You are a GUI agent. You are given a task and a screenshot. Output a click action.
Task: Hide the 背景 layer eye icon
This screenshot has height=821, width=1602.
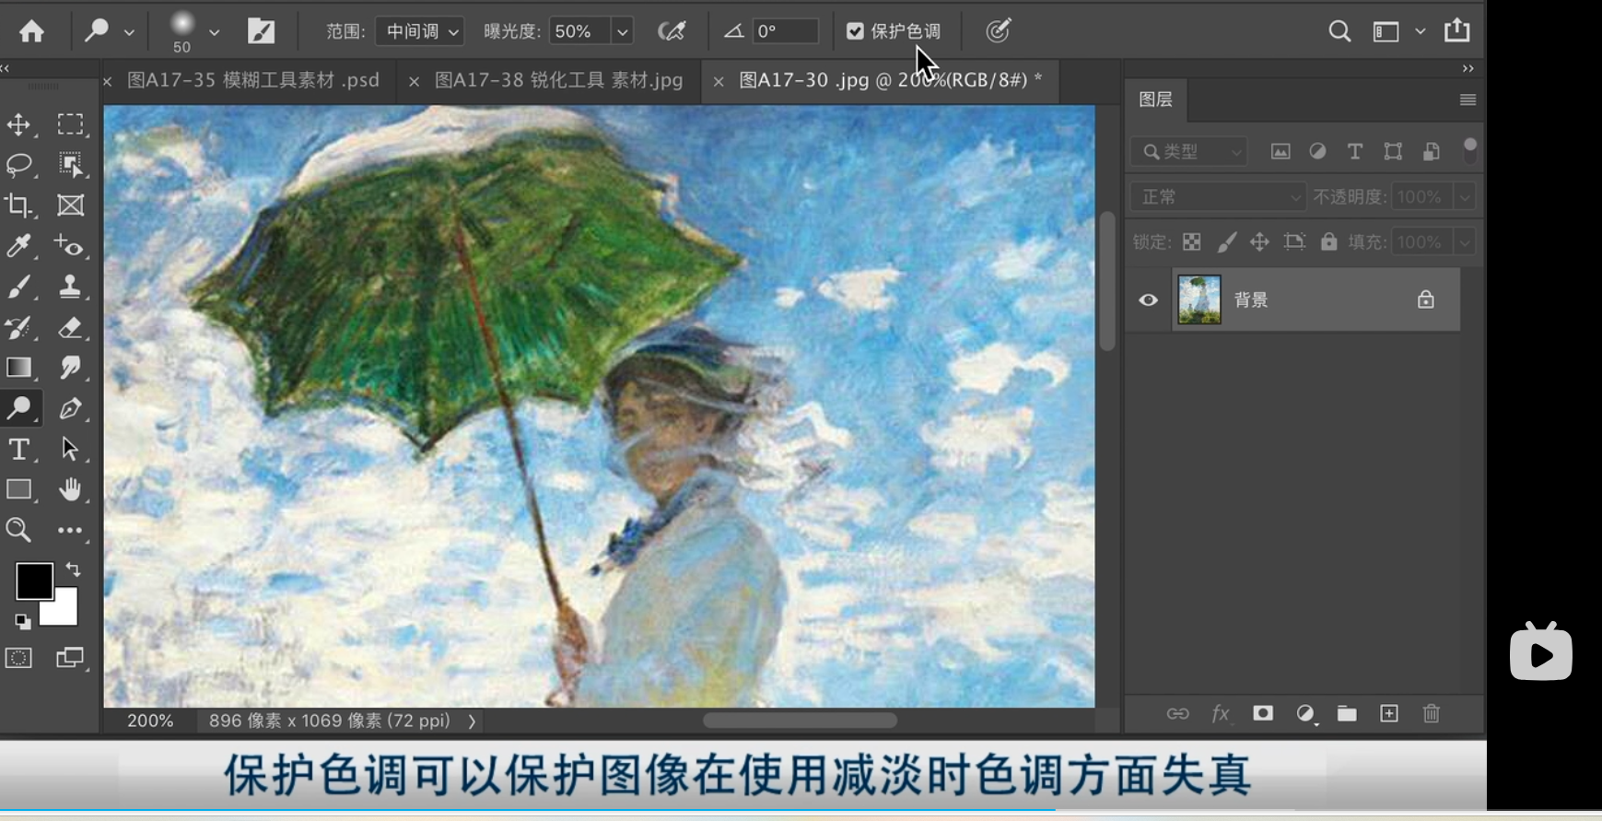[x=1148, y=299]
